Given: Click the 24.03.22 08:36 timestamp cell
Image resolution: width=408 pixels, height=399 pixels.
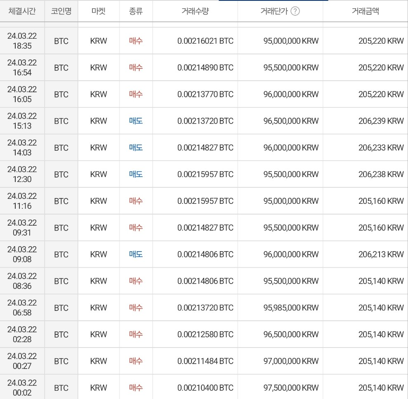Looking at the screenshot, I should pyautogui.click(x=22, y=281).
